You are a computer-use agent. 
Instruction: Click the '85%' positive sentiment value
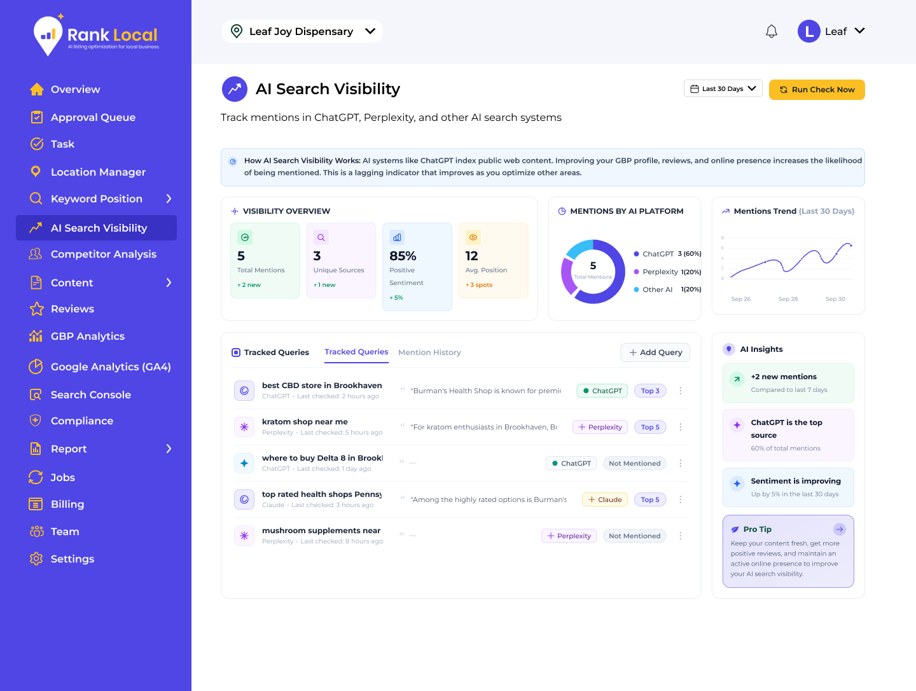(x=403, y=256)
